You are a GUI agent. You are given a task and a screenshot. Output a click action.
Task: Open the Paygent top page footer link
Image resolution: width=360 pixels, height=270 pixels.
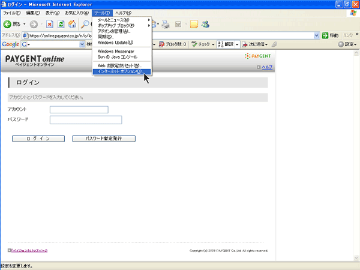[29, 250]
